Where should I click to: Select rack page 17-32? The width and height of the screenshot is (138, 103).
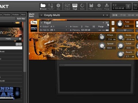123,15
